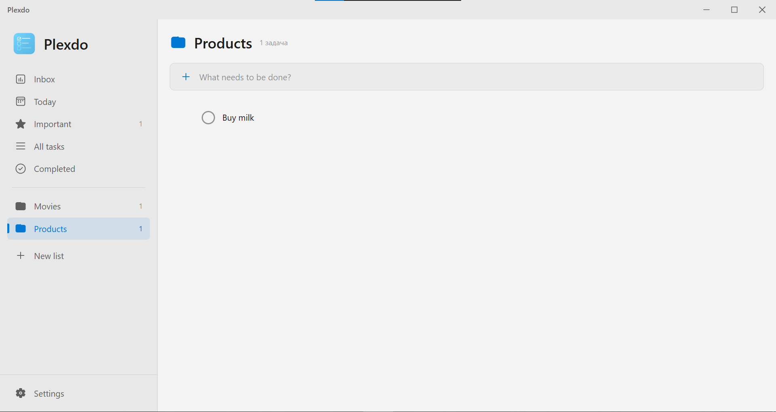Screen dimensions: 776x412
Task: Open Settings
Action: [x=49, y=393]
